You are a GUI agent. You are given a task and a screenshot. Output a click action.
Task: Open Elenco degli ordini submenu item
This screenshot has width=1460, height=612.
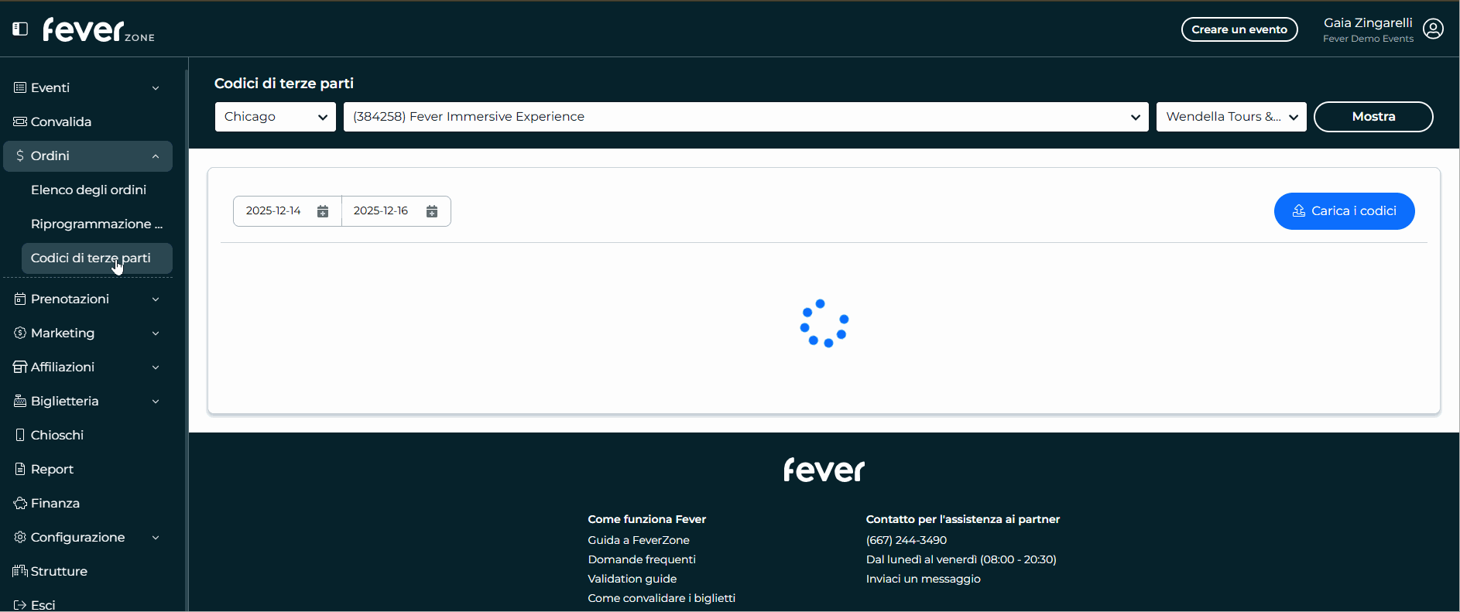pos(97,190)
